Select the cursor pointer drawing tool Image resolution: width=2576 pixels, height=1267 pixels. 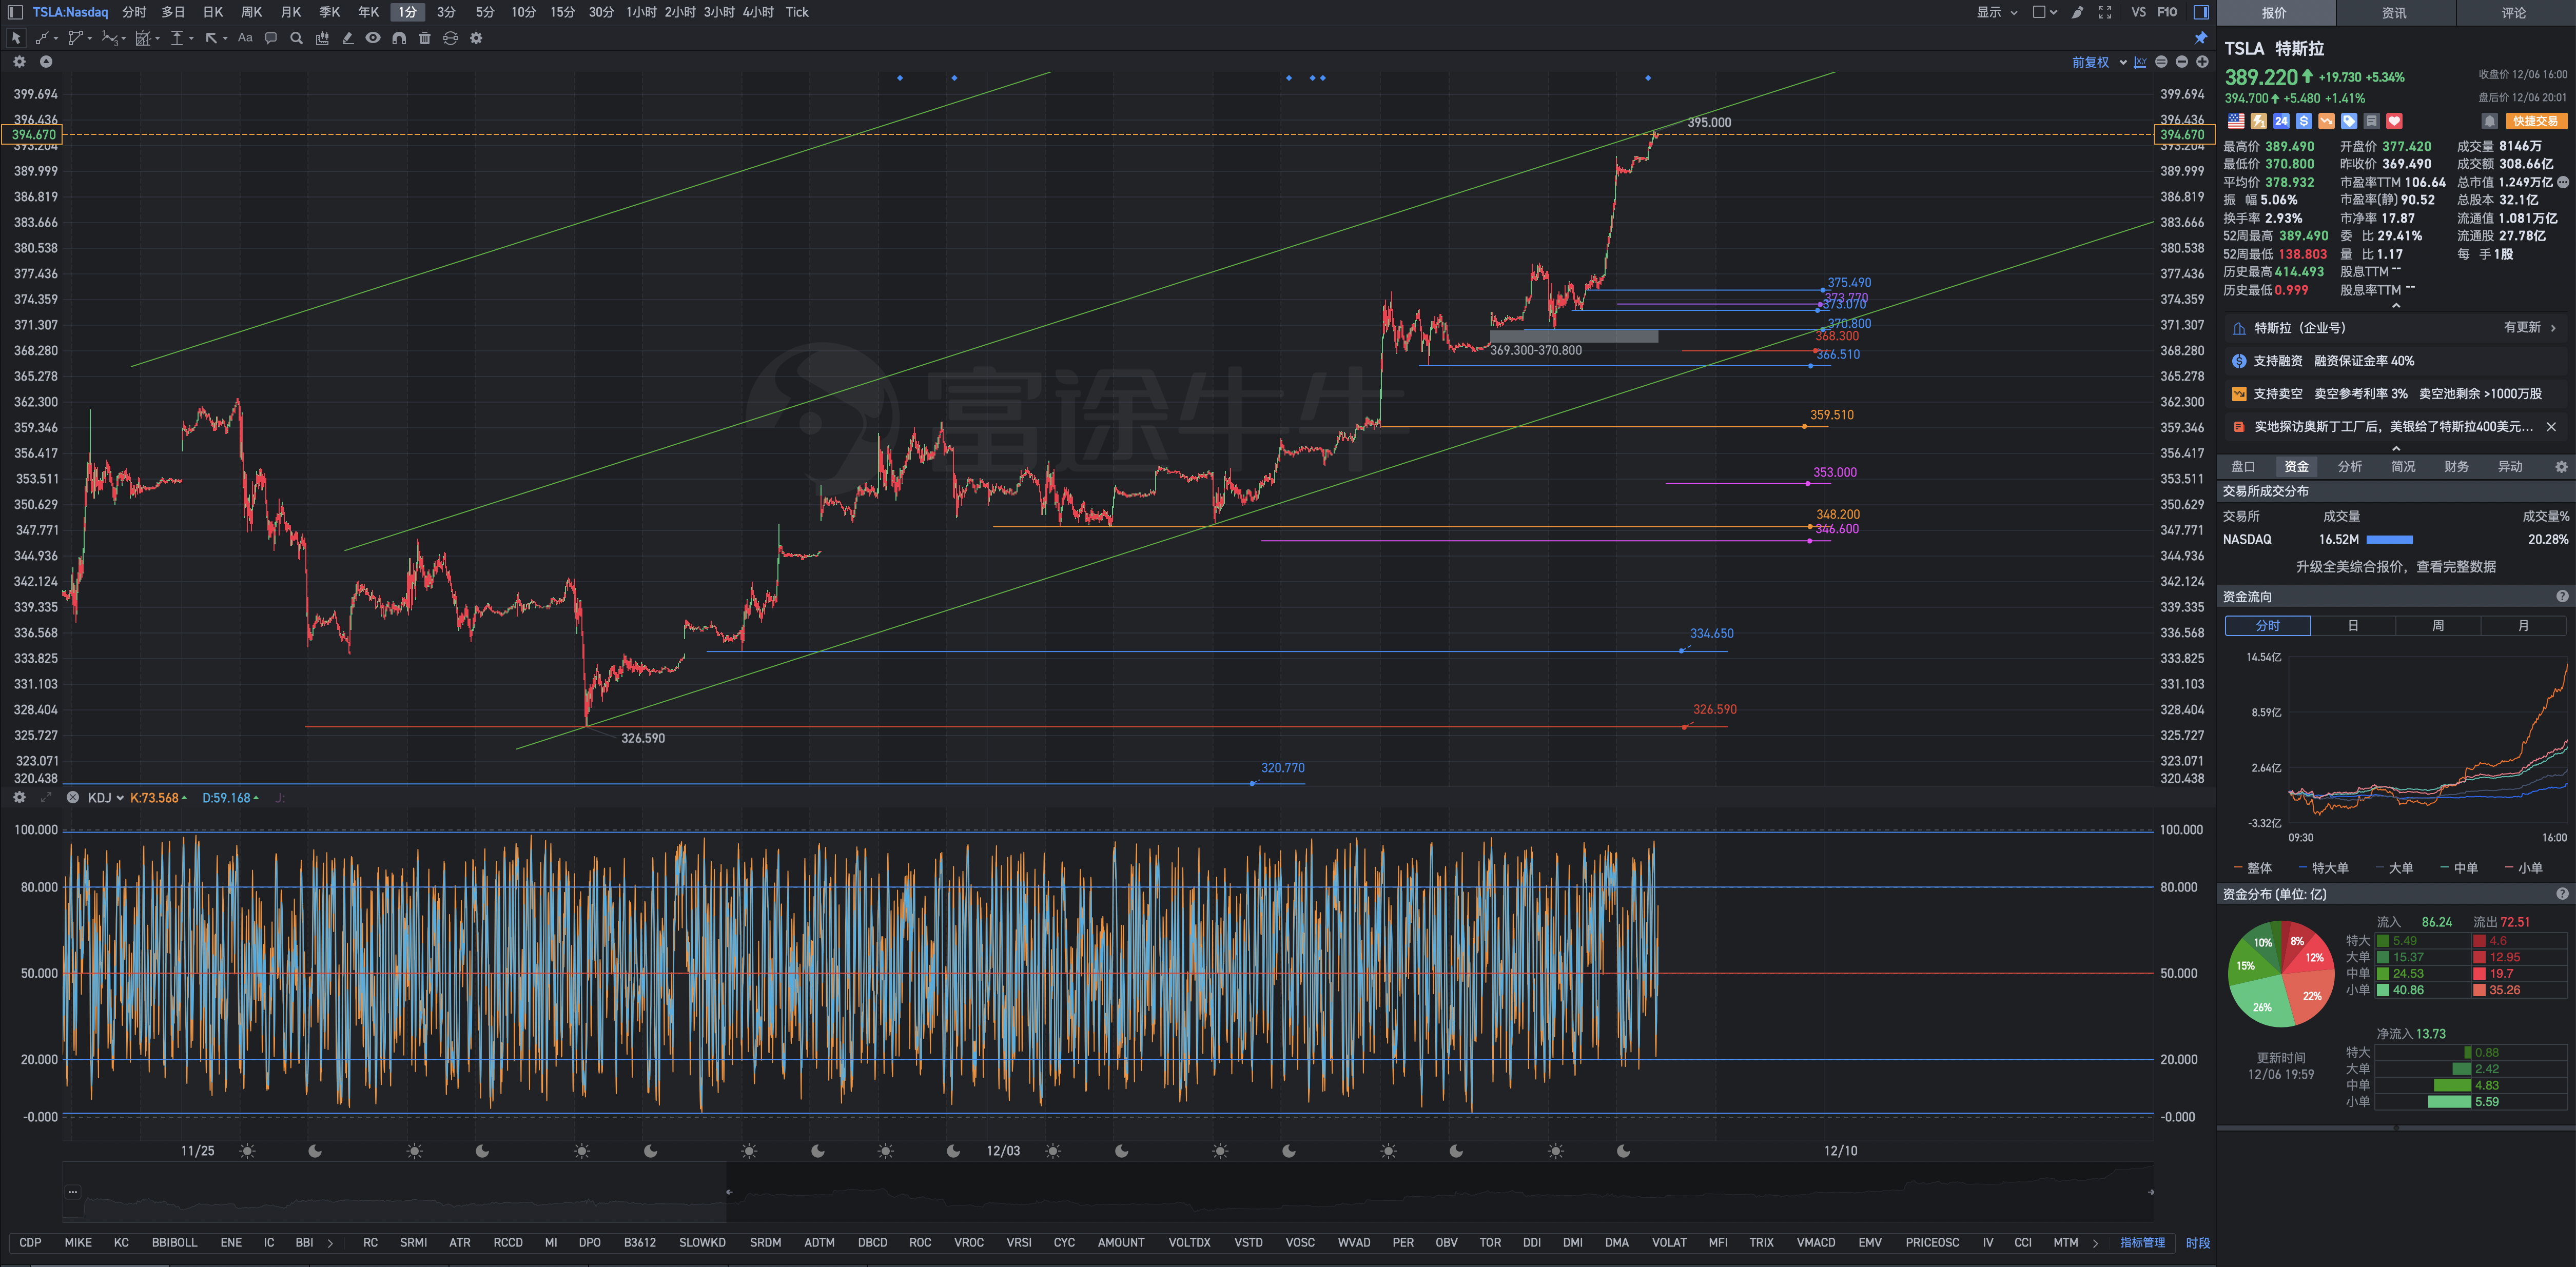[16, 38]
